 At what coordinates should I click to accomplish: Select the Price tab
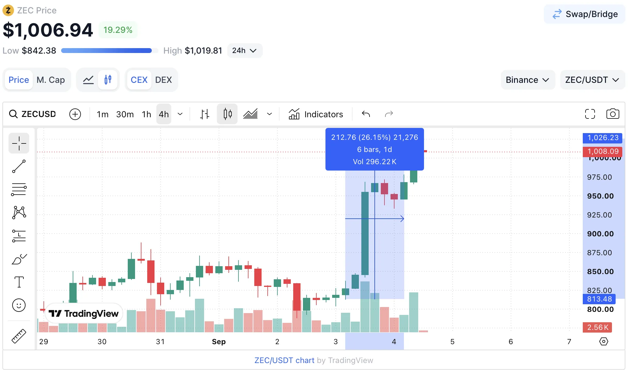point(19,80)
